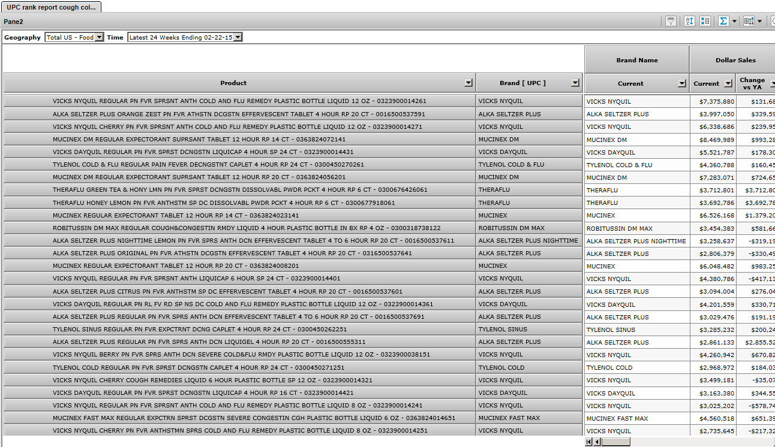Click the Dollar Sales header
The image size is (775, 447).
click(735, 60)
